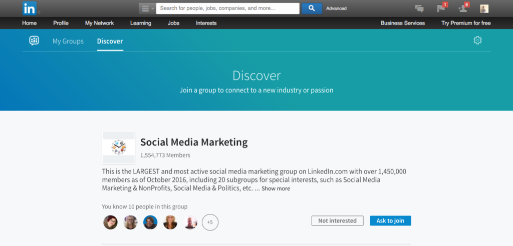Open Advanced search
Screen dimensions: 513x246
point(336,8)
